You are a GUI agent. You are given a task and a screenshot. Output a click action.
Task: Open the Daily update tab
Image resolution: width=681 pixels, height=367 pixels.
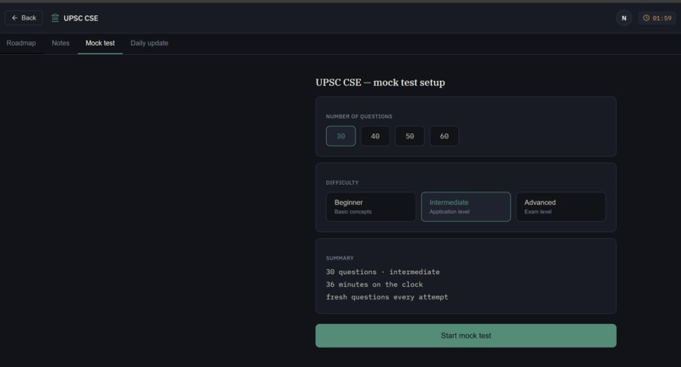pyautogui.click(x=150, y=43)
